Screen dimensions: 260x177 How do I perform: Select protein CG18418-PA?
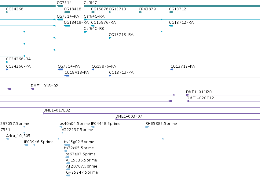pos(77,73)
